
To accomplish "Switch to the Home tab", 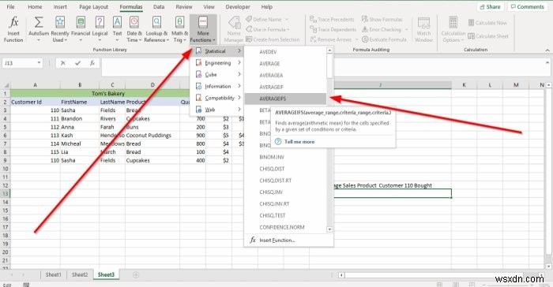I will pyautogui.click(x=35, y=6).
